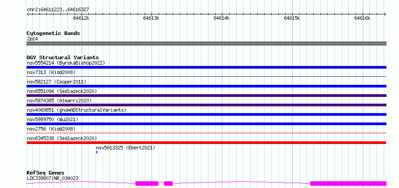Select the 2p14 band label
This screenshot has height=188, width=399.
pos(32,39)
